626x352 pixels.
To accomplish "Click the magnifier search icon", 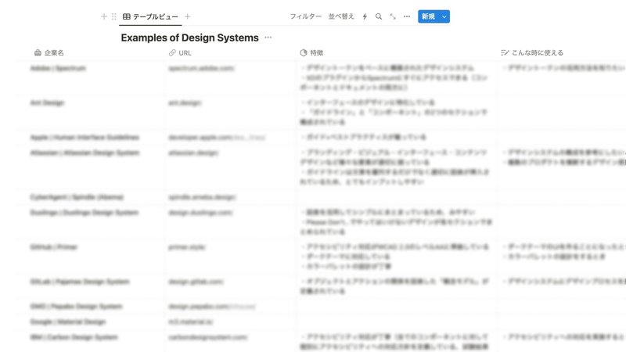I will (379, 16).
